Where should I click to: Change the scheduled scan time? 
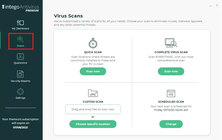(171, 124)
